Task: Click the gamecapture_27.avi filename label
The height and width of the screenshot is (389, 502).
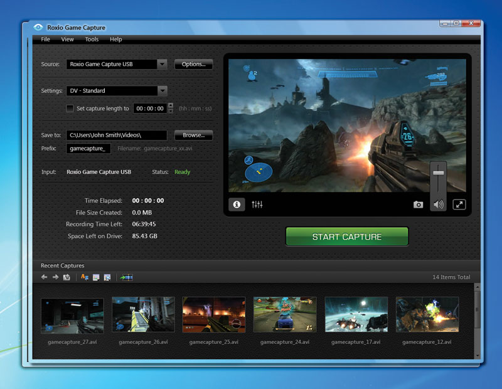Action: pyautogui.click(x=72, y=342)
